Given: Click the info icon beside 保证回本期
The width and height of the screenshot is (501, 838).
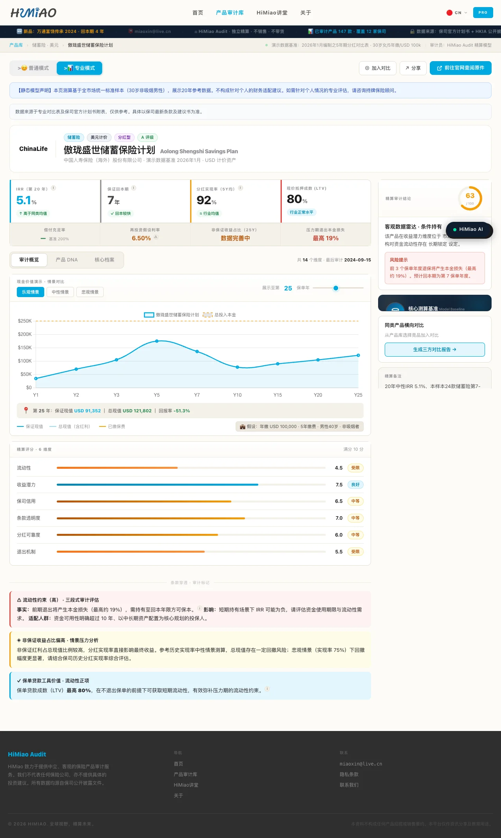Looking at the screenshot, I should [x=133, y=188].
